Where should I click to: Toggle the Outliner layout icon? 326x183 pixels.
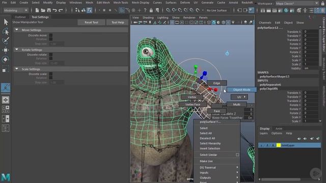point(6,128)
